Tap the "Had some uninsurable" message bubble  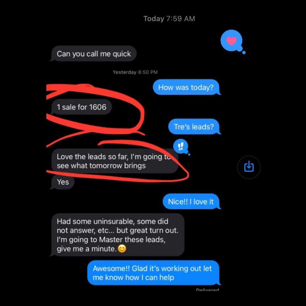pos(117,235)
